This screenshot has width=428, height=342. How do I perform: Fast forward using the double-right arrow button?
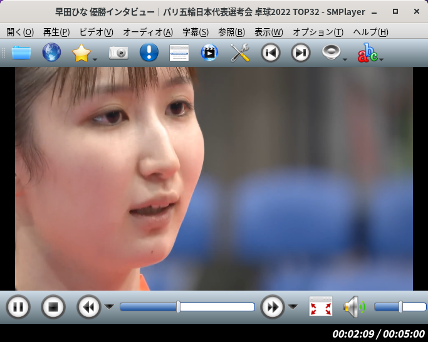[x=273, y=307]
